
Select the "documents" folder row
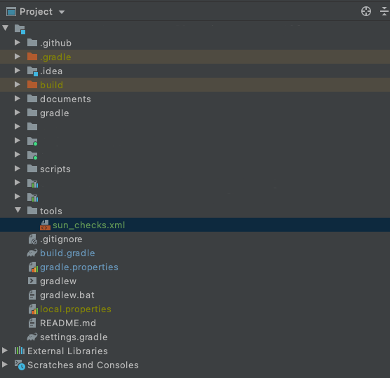point(195,99)
